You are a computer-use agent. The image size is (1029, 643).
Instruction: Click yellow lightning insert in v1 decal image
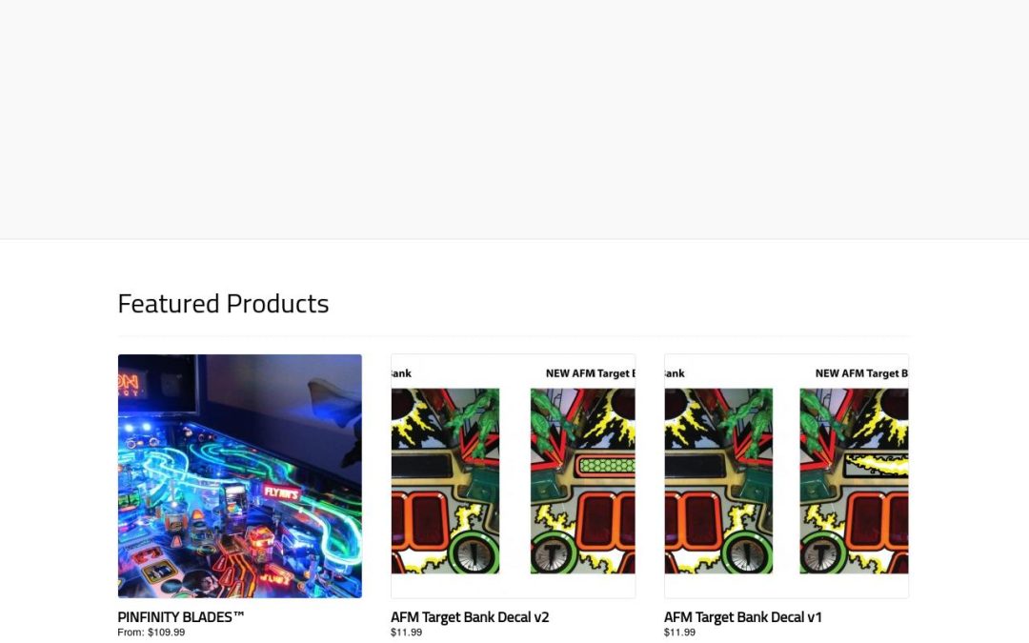click(x=877, y=465)
